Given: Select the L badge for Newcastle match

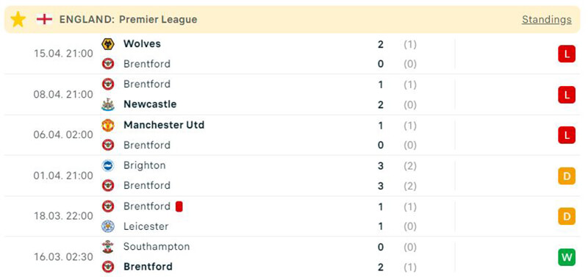Looking at the screenshot, I should coord(566,95).
